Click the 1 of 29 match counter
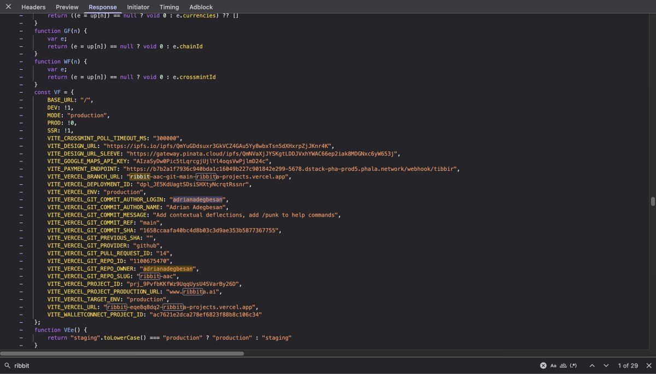 628,365
